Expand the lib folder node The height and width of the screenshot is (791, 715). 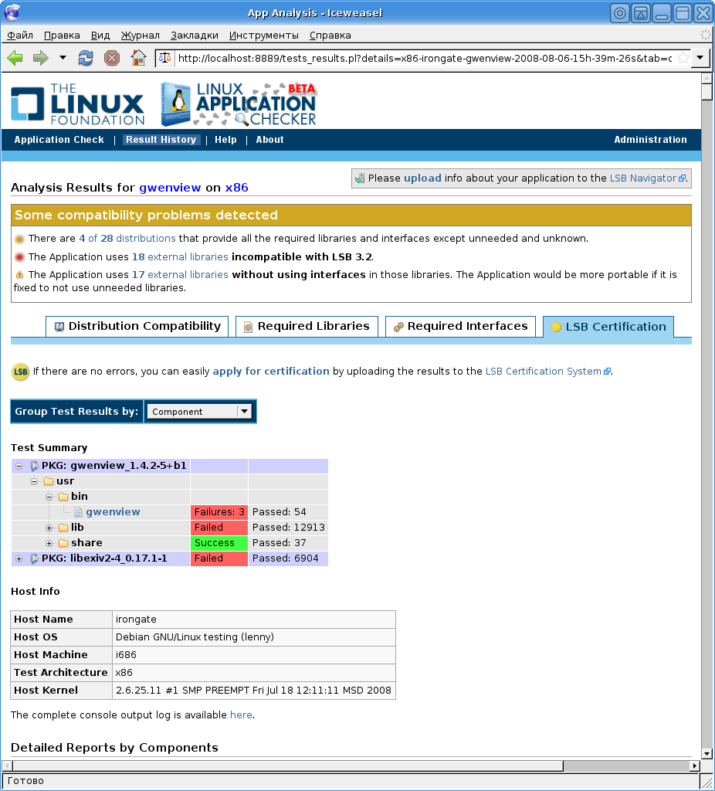(x=49, y=528)
